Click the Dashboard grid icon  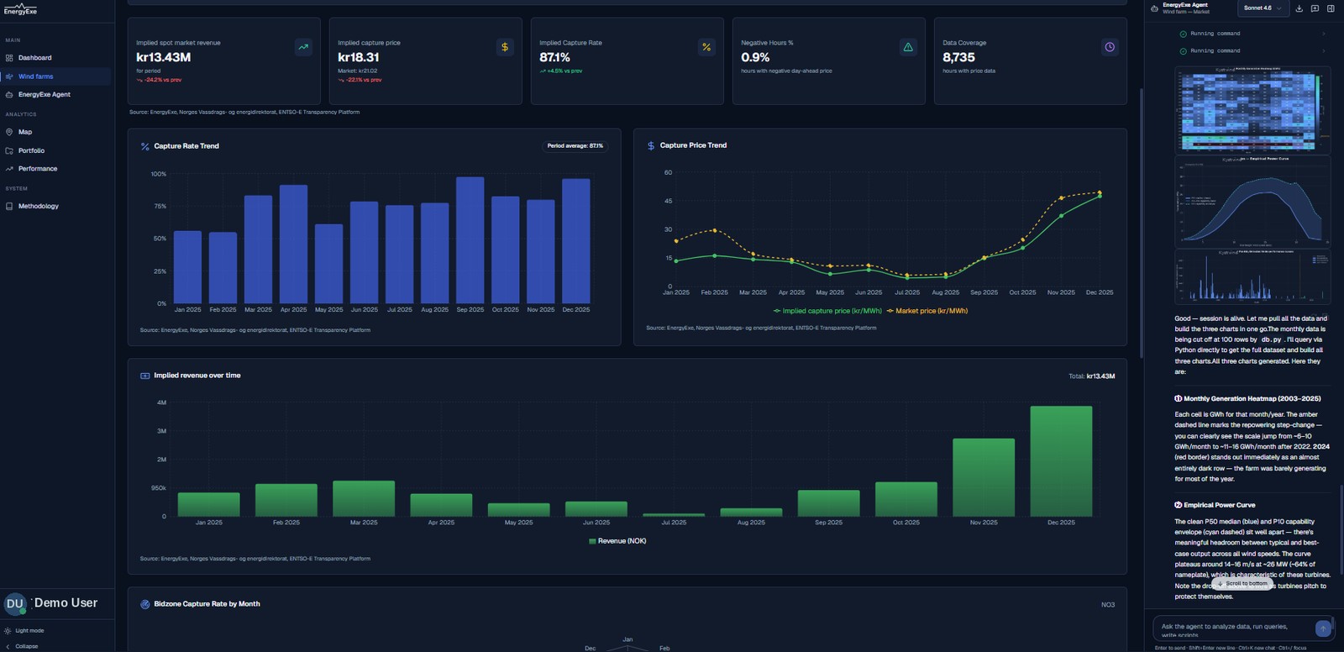9,58
